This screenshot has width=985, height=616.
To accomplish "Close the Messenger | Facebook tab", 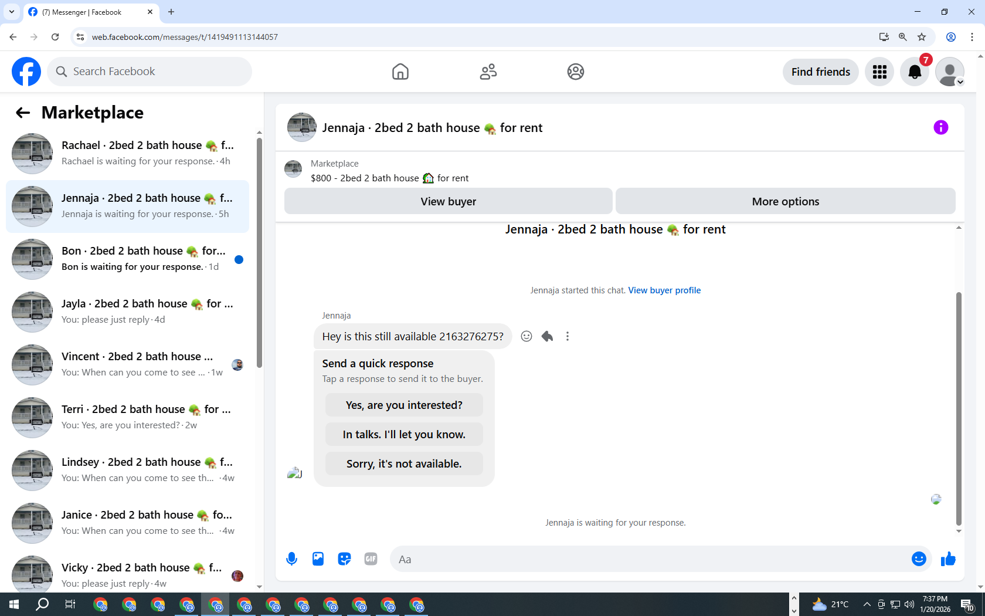I will click(x=150, y=12).
